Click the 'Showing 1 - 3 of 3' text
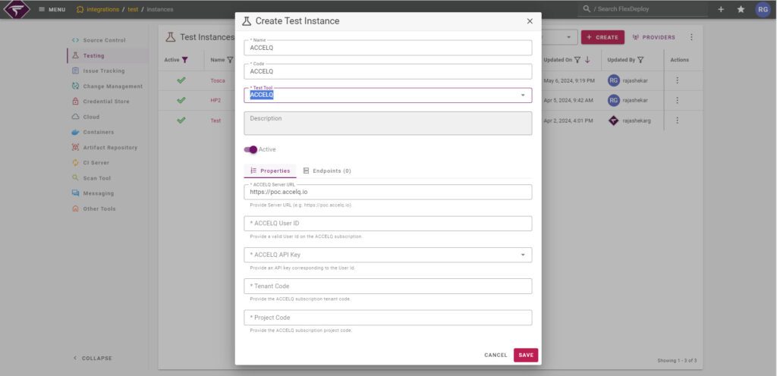 coord(676,361)
